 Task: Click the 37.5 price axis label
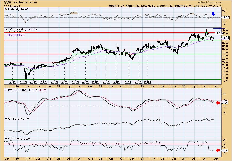pyautogui.click(x=225, y=43)
